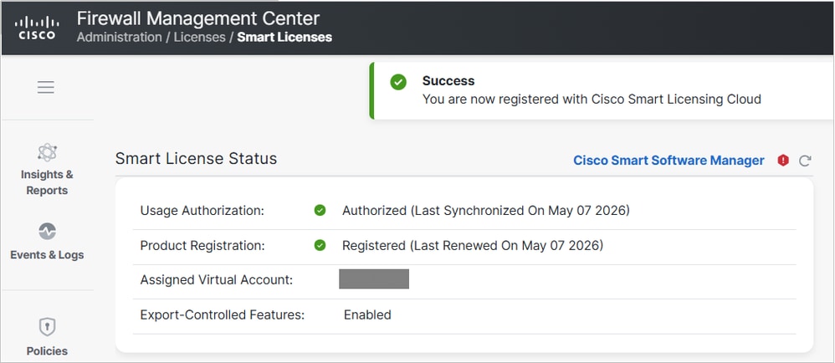Click the 'Usage Authorization:' label

(x=202, y=211)
